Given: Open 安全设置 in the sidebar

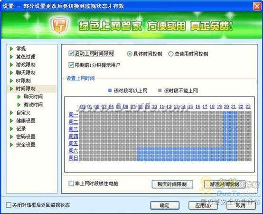Looking at the screenshot, I should point(26,145).
